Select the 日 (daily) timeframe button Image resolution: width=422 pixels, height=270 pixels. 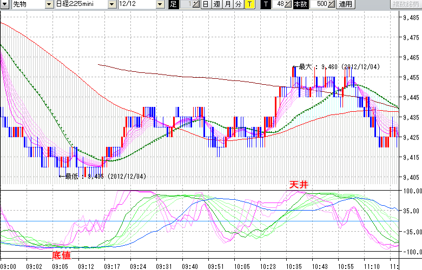pyautogui.click(x=206, y=4)
